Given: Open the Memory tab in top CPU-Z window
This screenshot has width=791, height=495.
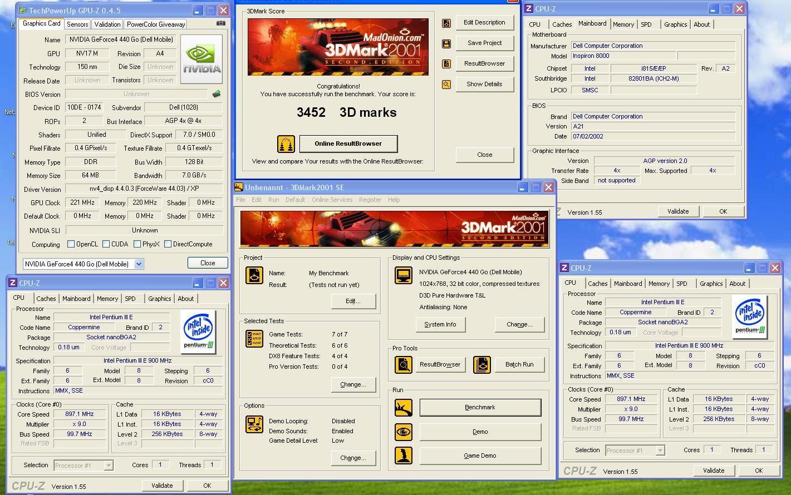Looking at the screenshot, I should [x=623, y=24].
